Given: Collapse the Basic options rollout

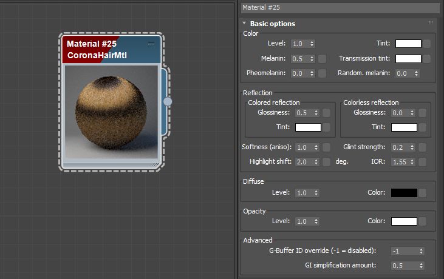Looking at the screenshot, I should point(244,23).
